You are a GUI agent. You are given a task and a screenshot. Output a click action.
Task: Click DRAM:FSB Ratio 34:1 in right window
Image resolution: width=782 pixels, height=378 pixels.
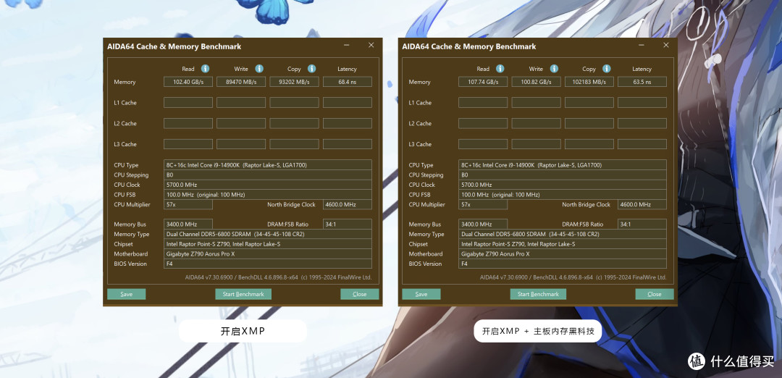pyautogui.click(x=642, y=224)
